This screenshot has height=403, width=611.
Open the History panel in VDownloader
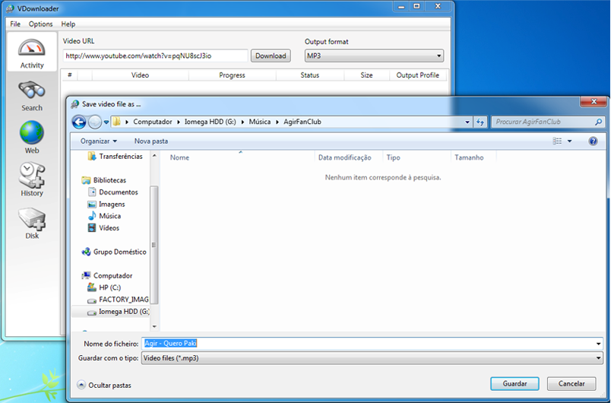32,179
